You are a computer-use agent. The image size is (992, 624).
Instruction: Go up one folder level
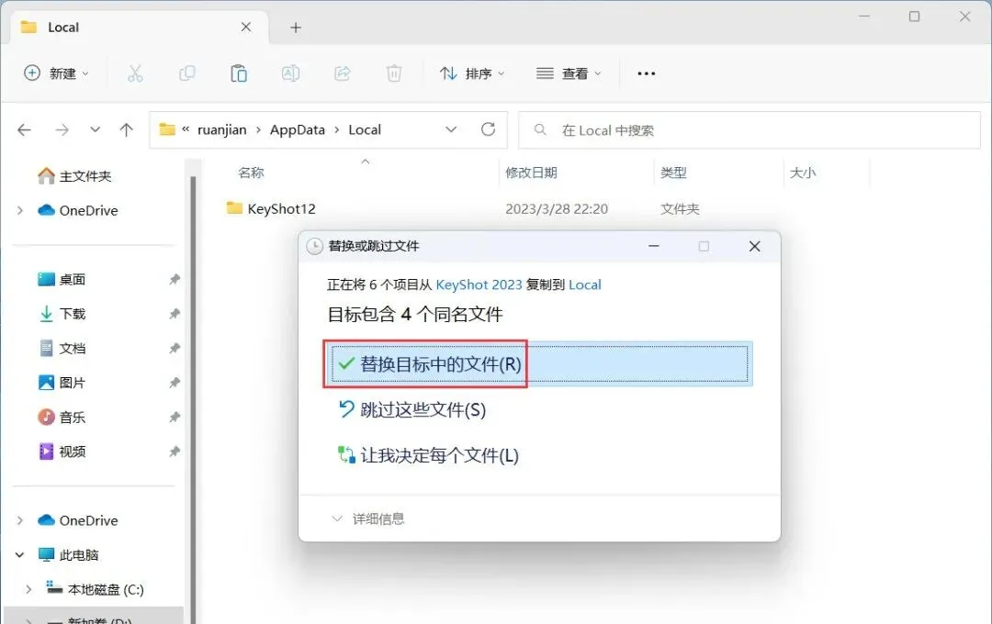tap(127, 129)
